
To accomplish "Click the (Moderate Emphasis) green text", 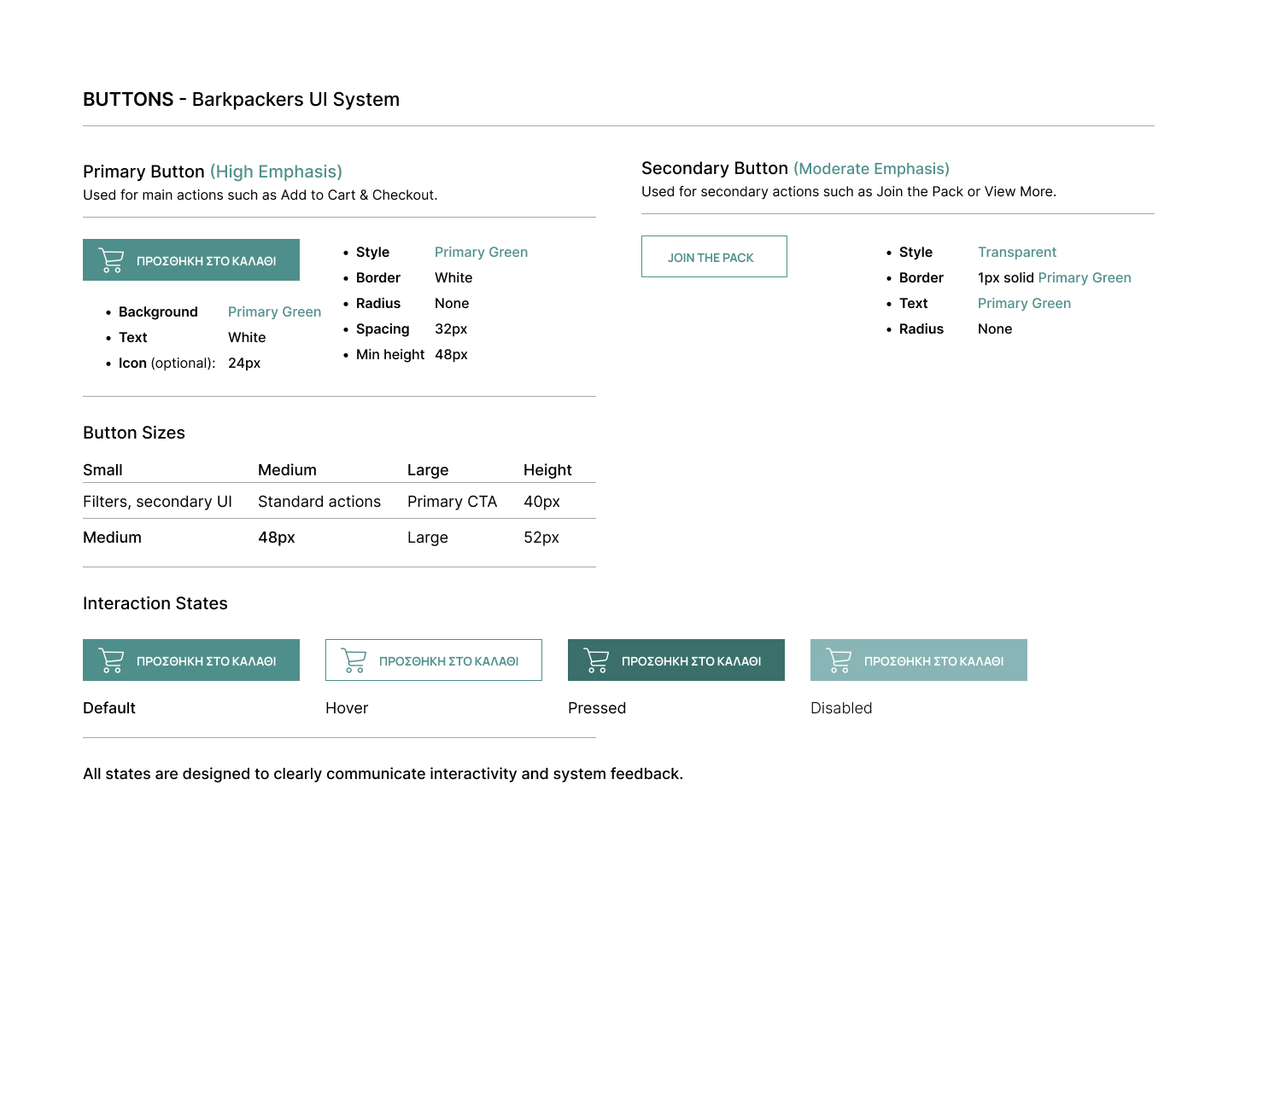I will pyautogui.click(x=871, y=169).
